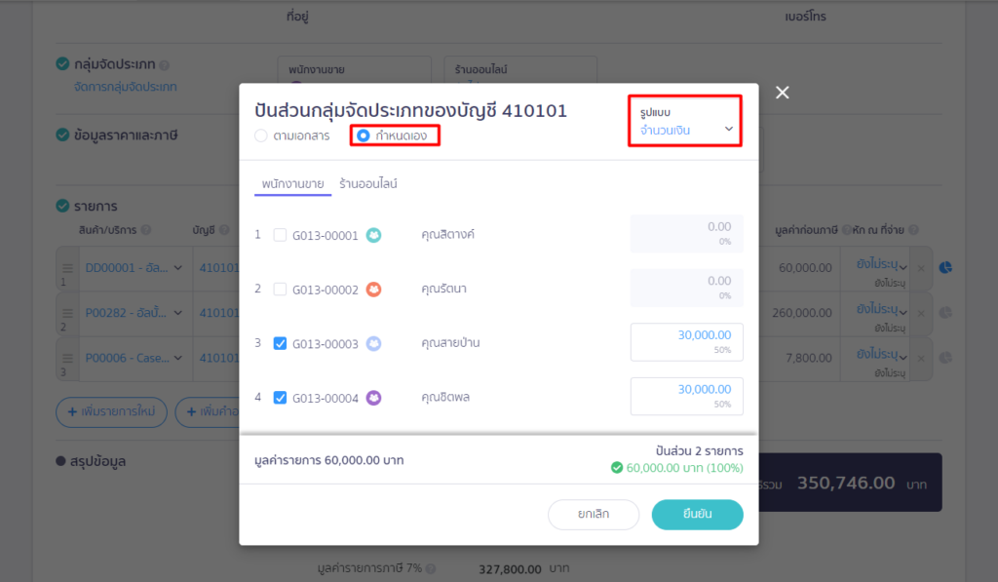
Task: Switch to the ร้านออนไลน์ tab
Action: pyautogui.click(x=368, y=183)
